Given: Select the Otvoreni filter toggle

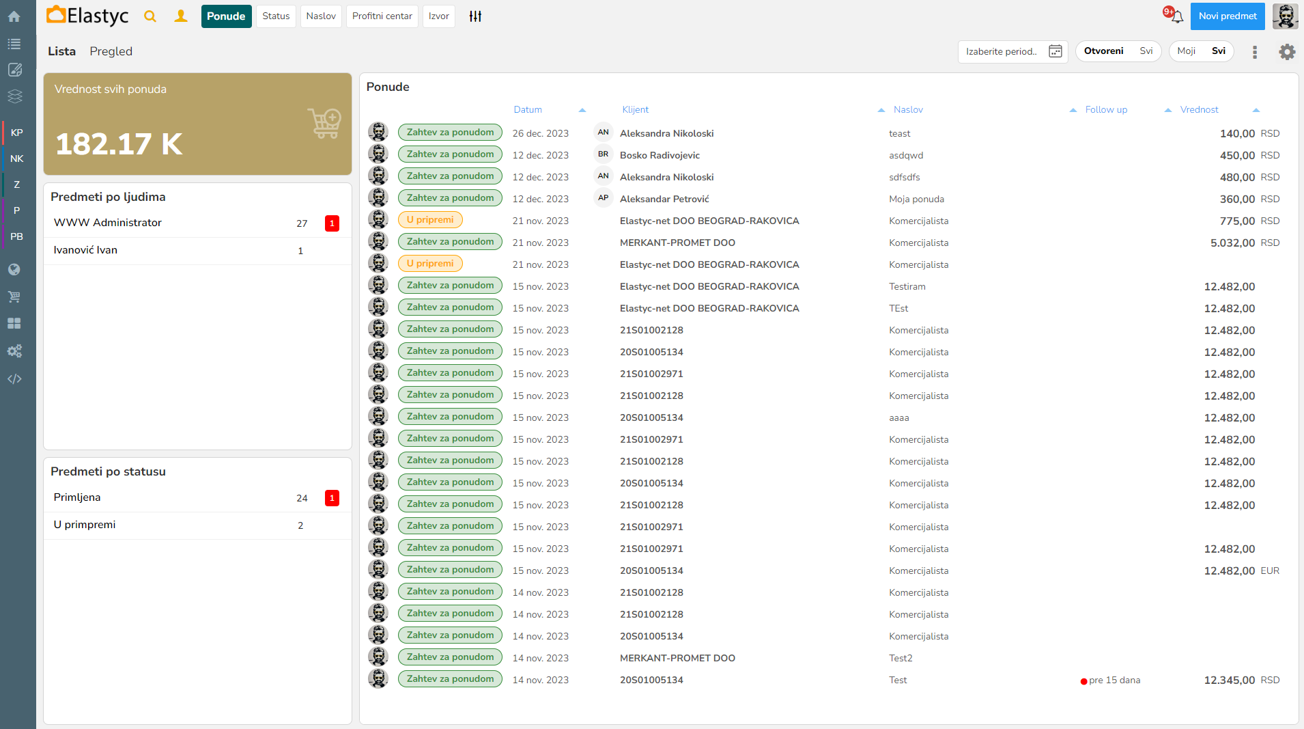Looking at the screenshot, I should point(1103,51).
